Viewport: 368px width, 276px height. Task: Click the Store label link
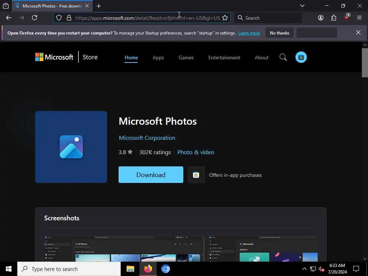point(90,57)
